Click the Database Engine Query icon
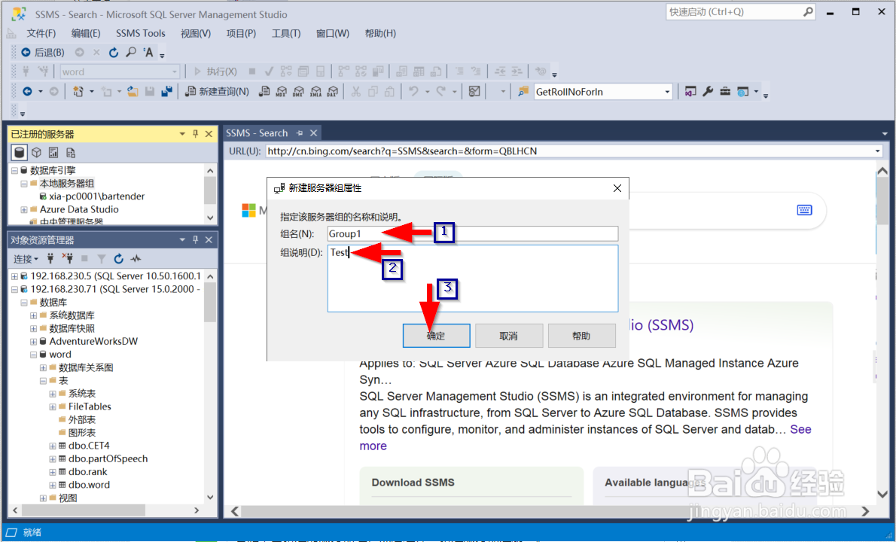Viewport: 896px width, 542px height. (264, 91)
